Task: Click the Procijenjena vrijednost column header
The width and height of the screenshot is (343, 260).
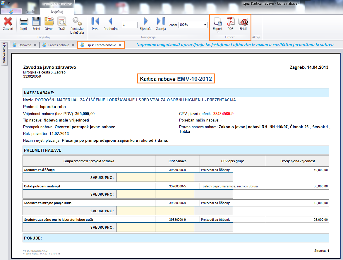Action: 298,161
